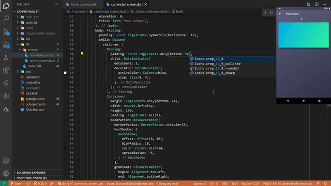Open .gitignore in file tree
The height and width of the screenshot is (186, 331).
coord(33,77)
